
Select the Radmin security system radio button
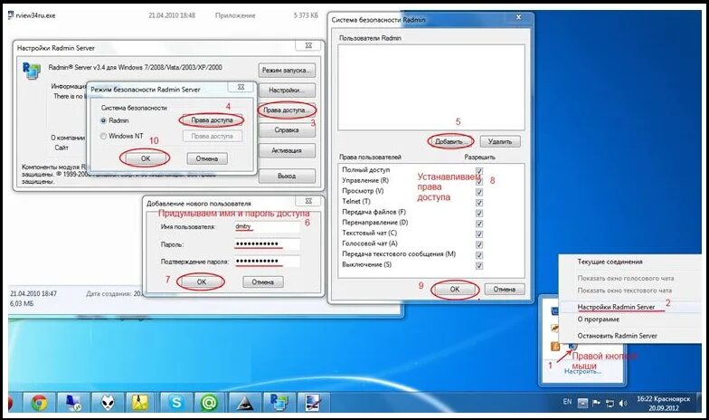[103, 121]
